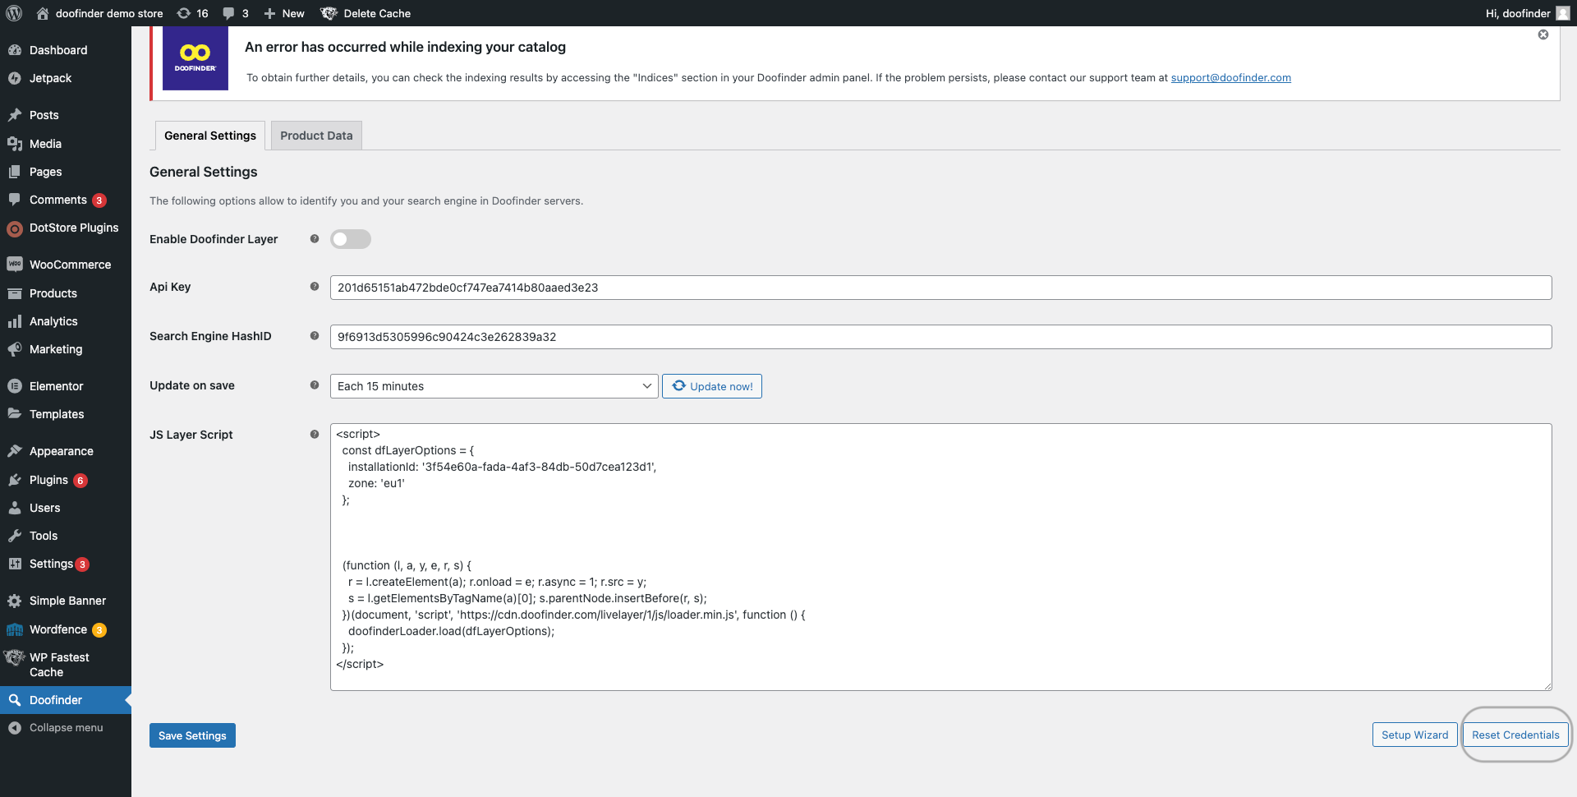Click into the Search Engine HashID field
The width and height of the screenshot is (1577, 797).
[940, 337]
